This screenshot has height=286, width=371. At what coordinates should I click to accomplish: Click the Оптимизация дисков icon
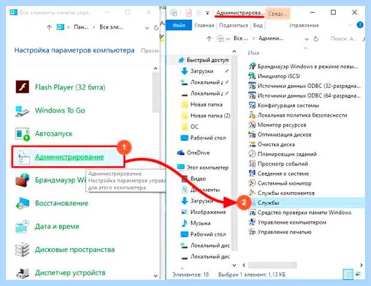(253, 135)
